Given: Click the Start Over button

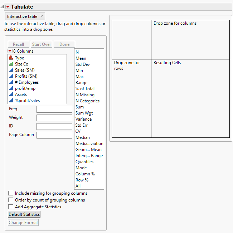Looking at the screenshot, I should coord(42,44).
